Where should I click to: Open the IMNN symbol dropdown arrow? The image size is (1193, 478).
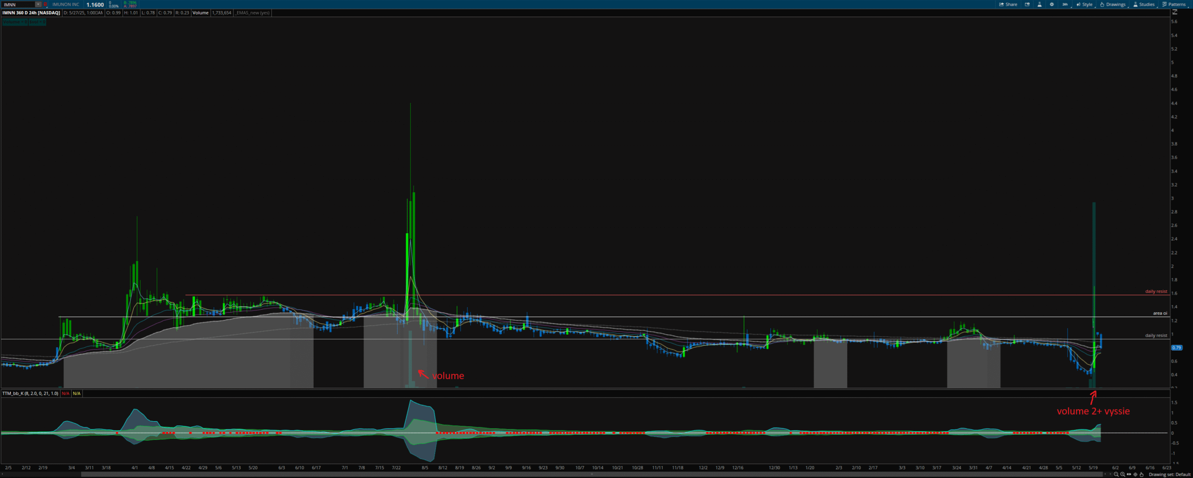tap(38, 4)
